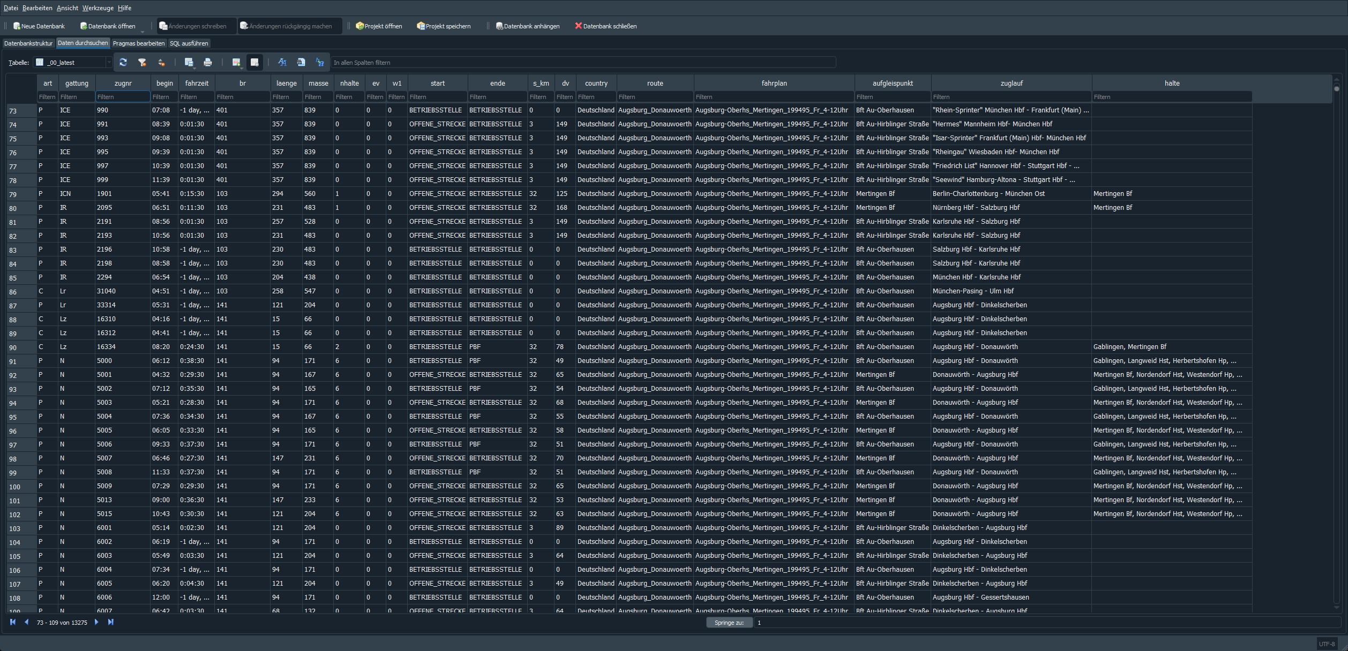Viewport: 1348px width, 651px height.
Task: Select zugnr cell 31040
Action: point(123,291)
